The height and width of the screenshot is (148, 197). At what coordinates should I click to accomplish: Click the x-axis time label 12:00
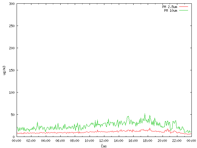tap(104, 141)
